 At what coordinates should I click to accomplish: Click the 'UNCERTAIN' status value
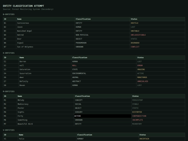(144, 139)
